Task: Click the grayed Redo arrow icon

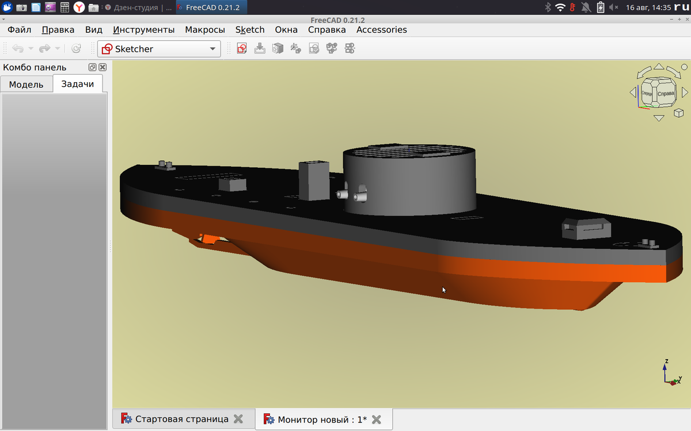Action: click(44, 49)
